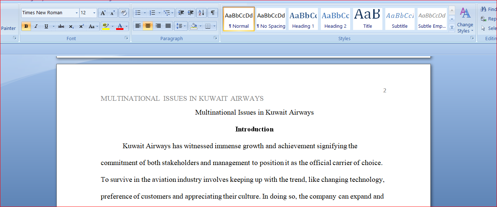Image resolution: width=497 pixels, height=207 pixels.
Task: Open the bullets library dropdown arrow
Action: (x=145, y=13)
